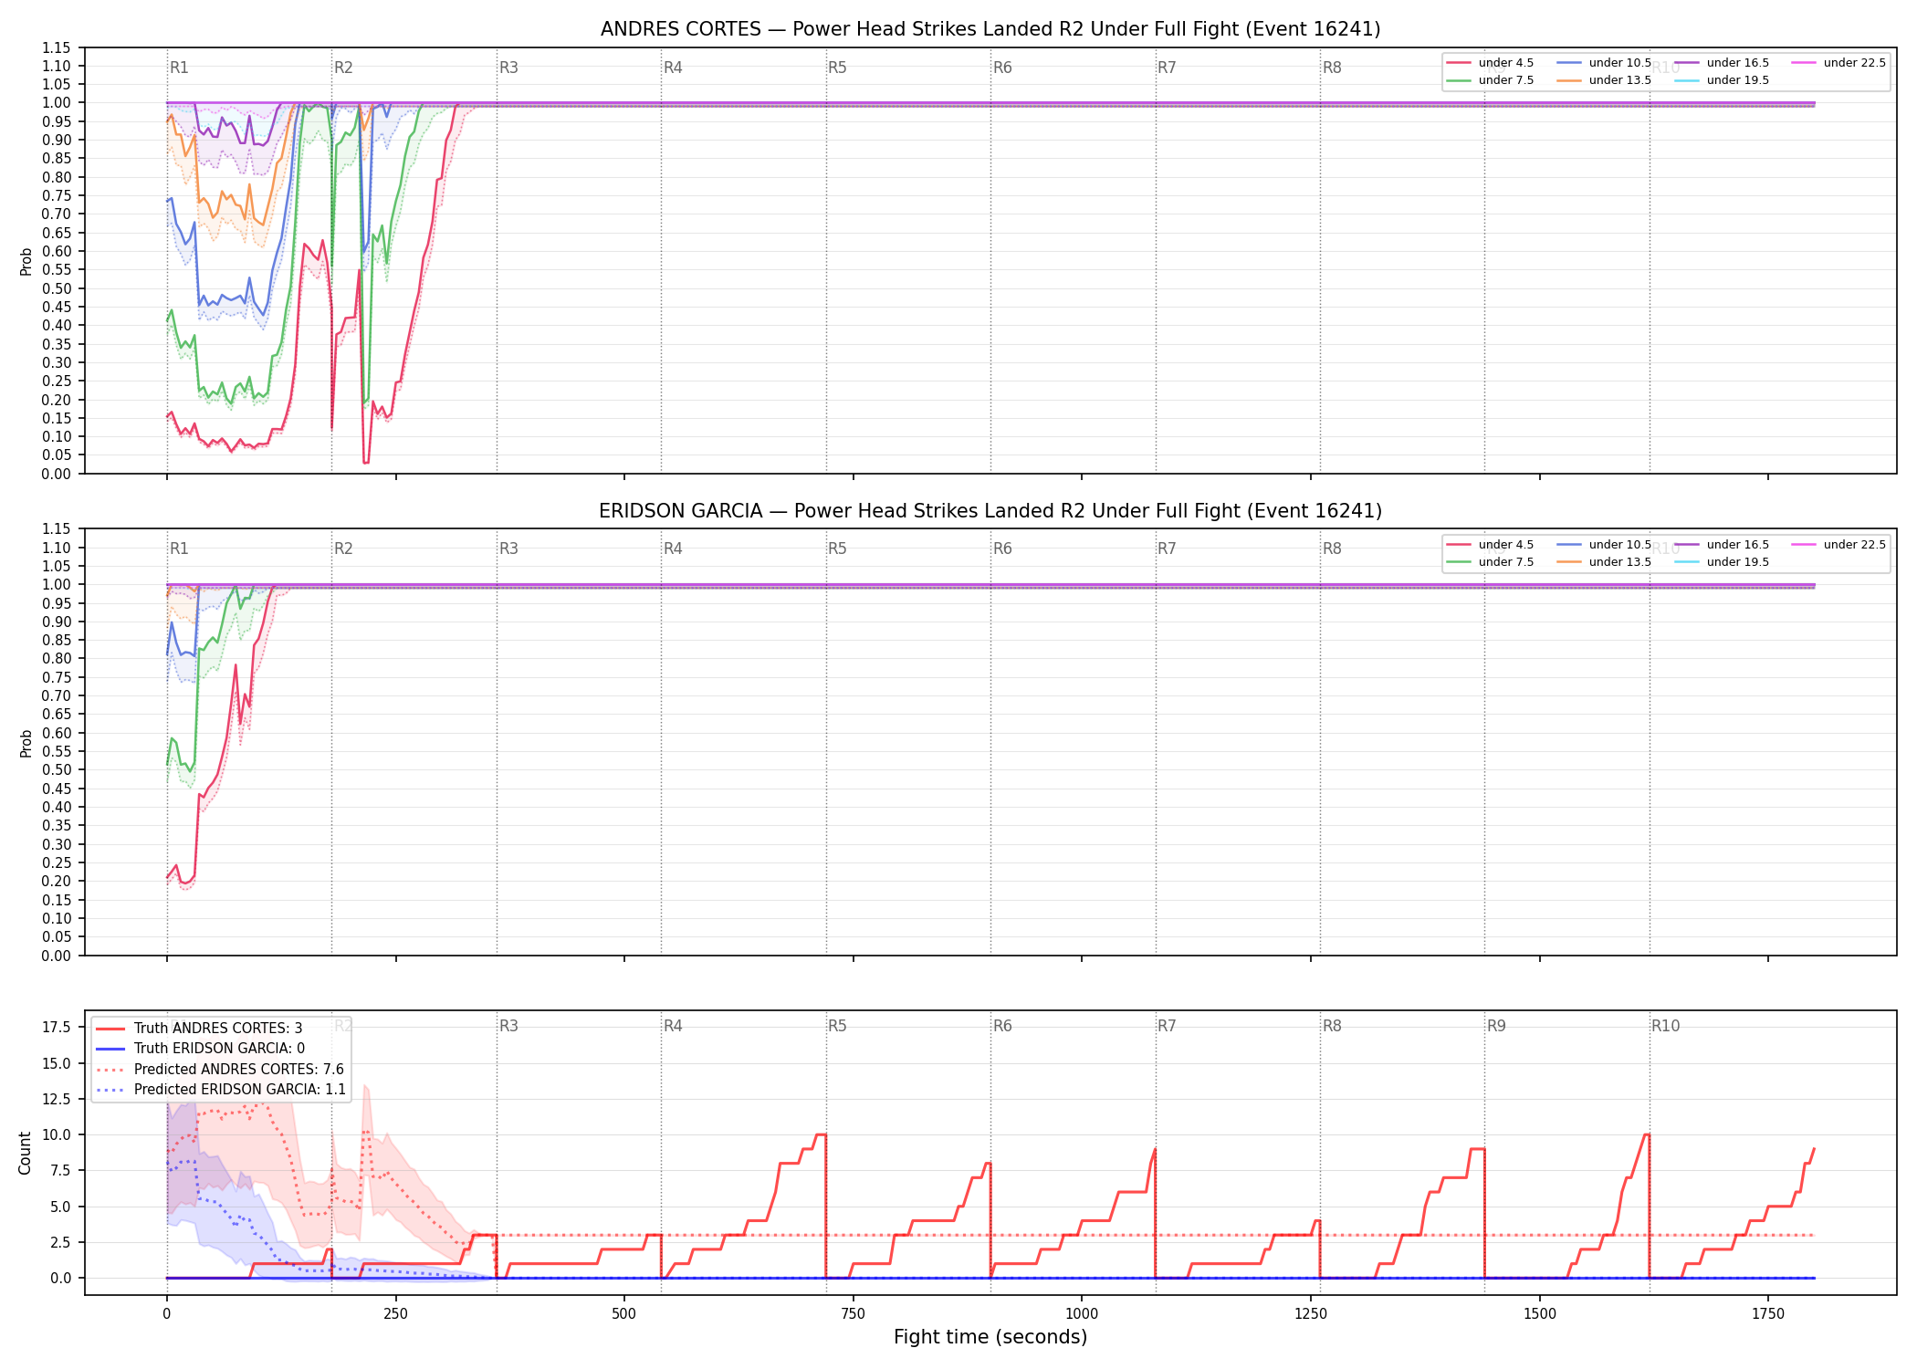This screenshot has height=1369, width=1917.
Task: Click the 'Fight time (seconds)' axis label
Action: pyautogui.click(x=990, y=1337)
